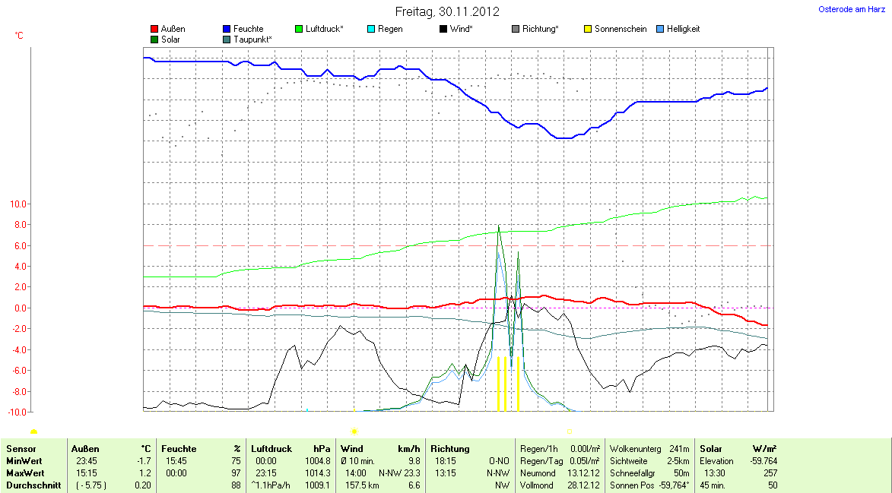Click the black Wind legend swatch
892x493 pixels.
click(x=443, y=30)
